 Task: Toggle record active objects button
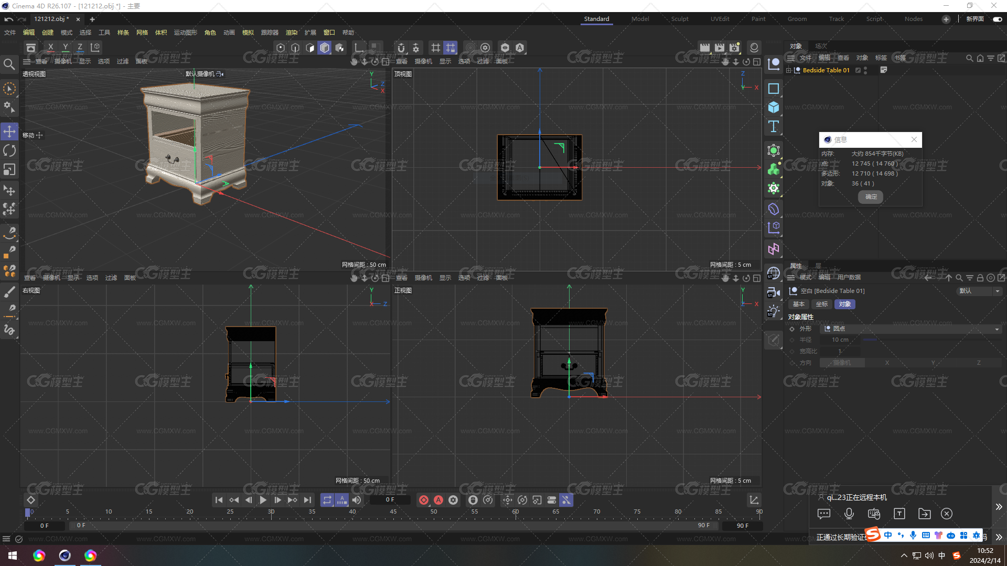[424, 500]
